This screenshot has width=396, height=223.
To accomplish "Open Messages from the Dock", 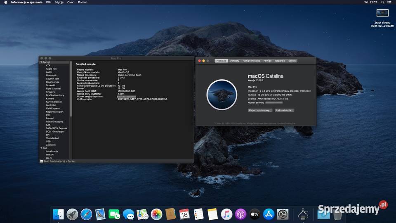I will [x=128, y=214].
